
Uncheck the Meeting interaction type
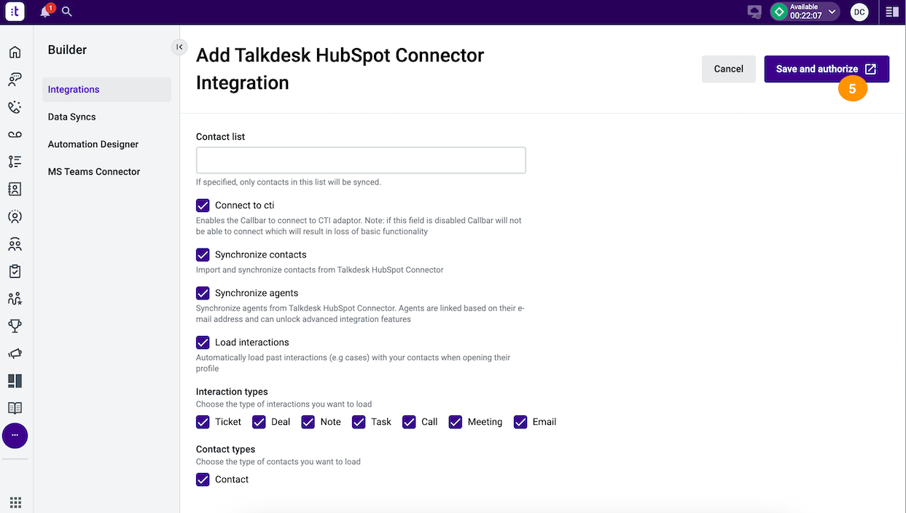[x=456, y=422]
